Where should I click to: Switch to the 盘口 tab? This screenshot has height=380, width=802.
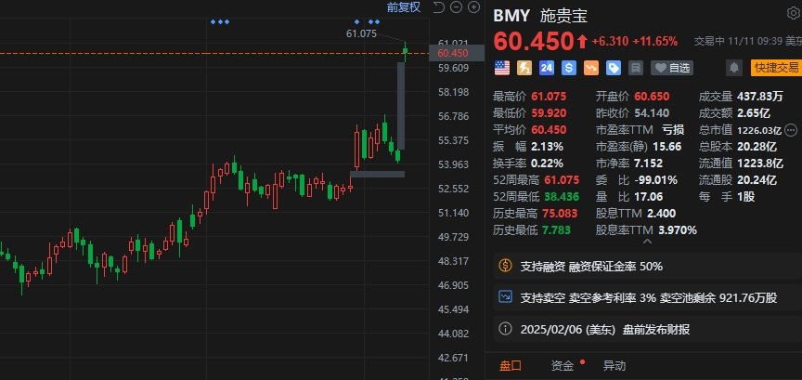point(511,366)
